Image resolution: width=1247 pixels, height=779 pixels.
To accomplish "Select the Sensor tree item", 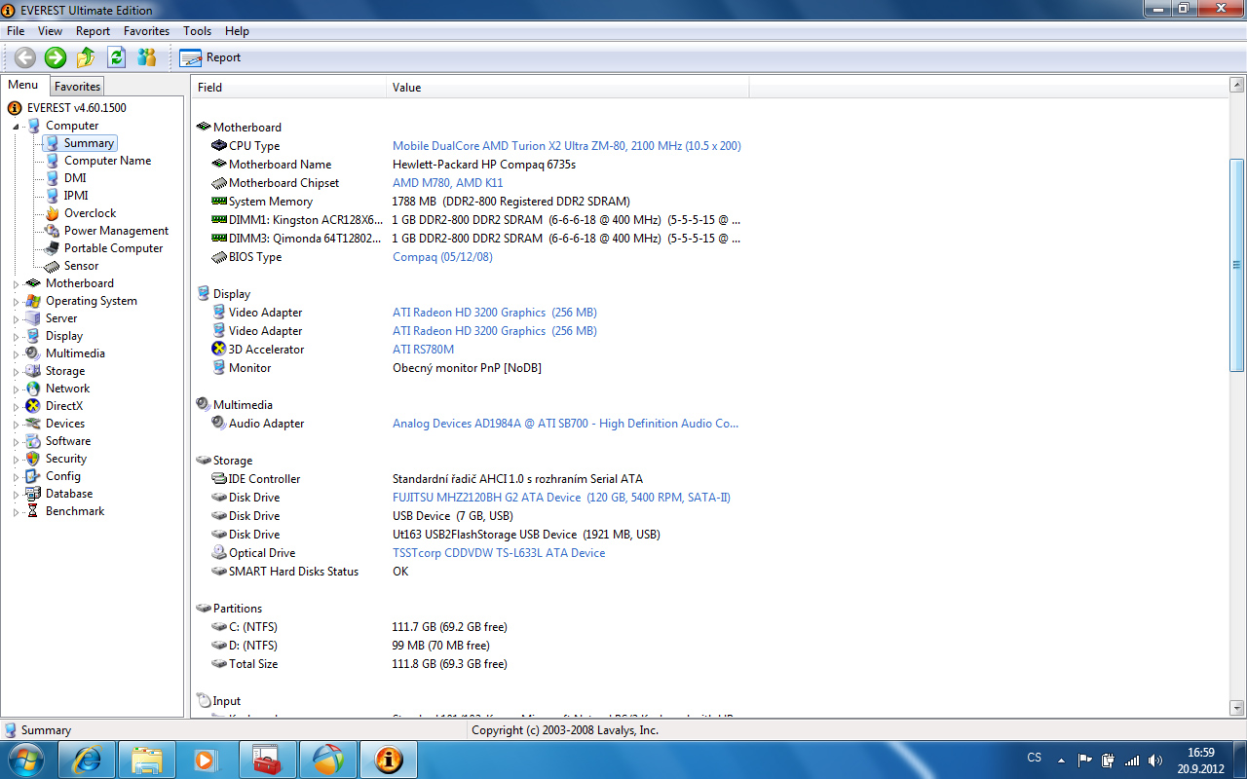I will point(81,266).
